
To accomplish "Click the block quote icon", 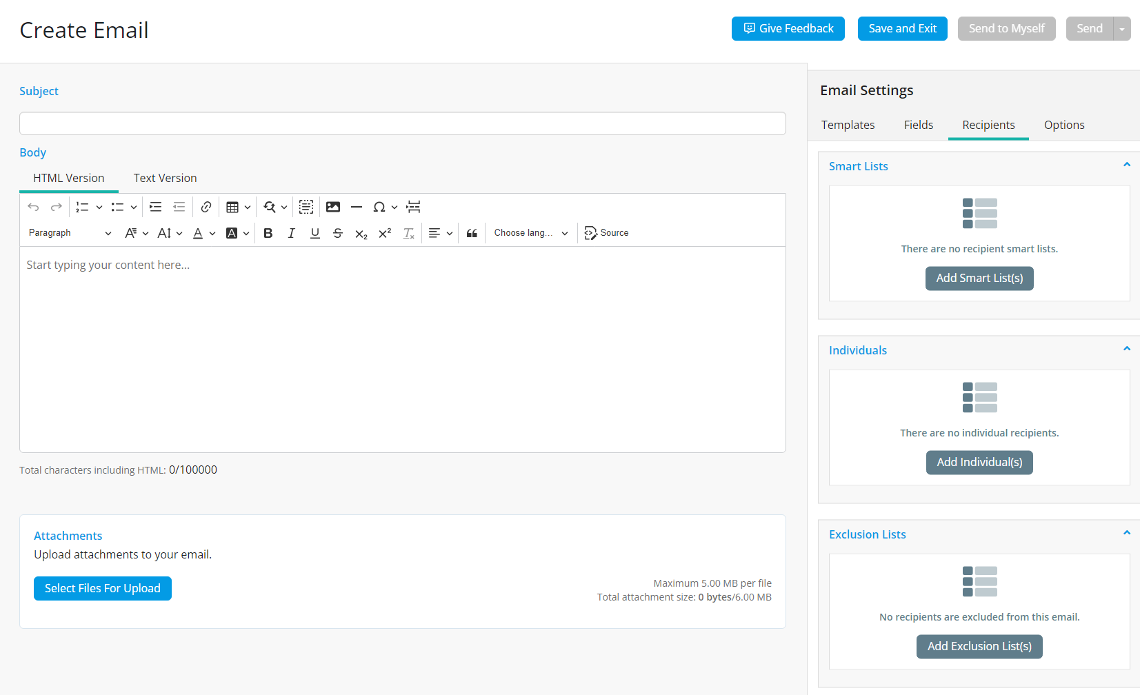I will 472,233.
